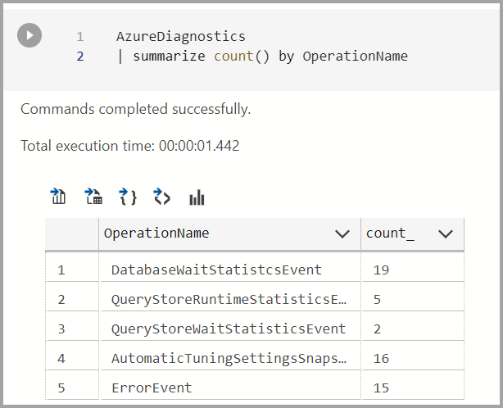Click the AutomaticTuningSettingsSnaps… cell

tap(230, 356)
